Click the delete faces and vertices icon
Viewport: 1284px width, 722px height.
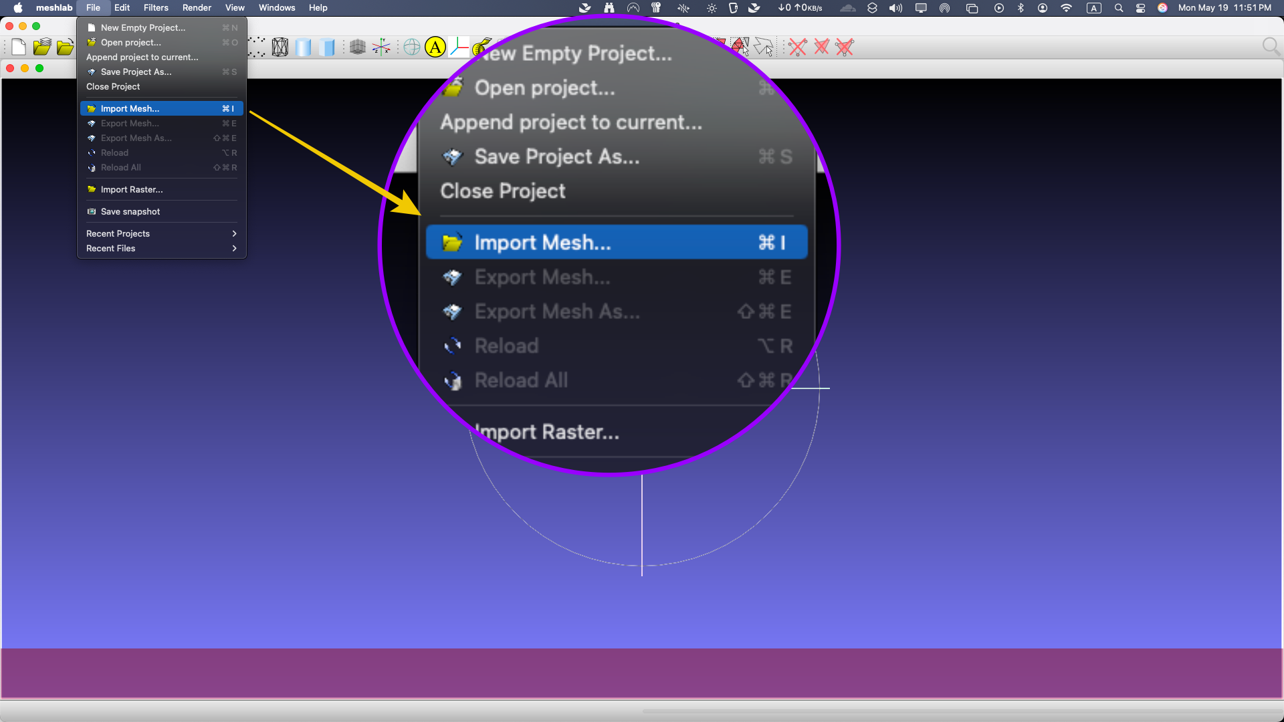[x=845, y=47]
